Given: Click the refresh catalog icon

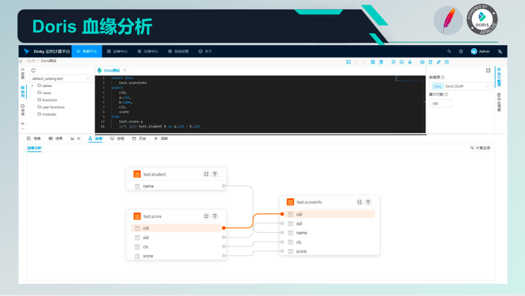Looking at the screenshot, I should click(33, 70).
